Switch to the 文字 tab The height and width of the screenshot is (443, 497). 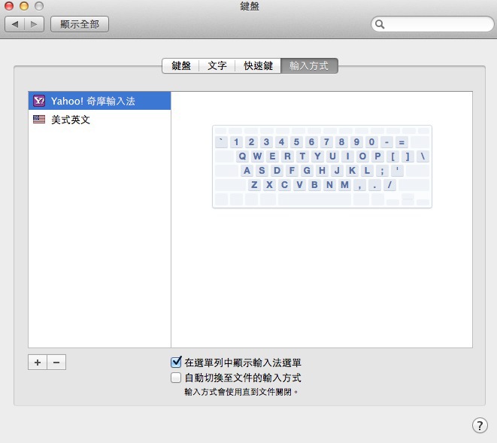tap(217, 65)
